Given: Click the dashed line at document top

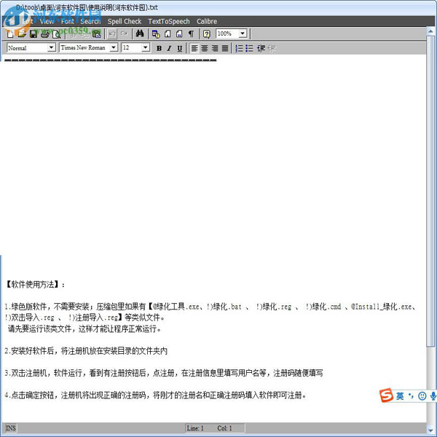Looking at the screenshot, I should [111, 60].
